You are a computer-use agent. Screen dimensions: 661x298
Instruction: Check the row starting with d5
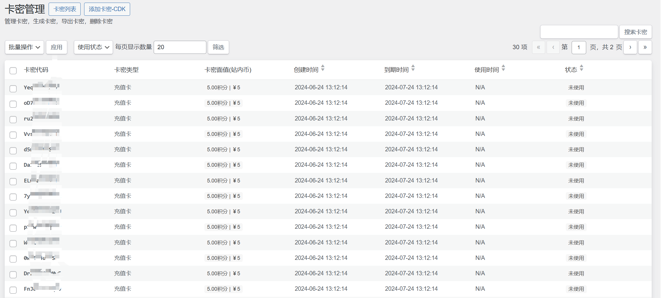click(x=13, y=150)
